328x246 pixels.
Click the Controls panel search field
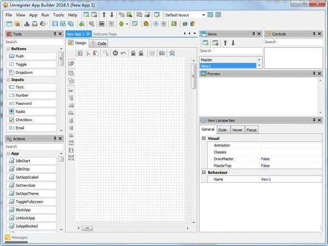[x=294, y=42]
